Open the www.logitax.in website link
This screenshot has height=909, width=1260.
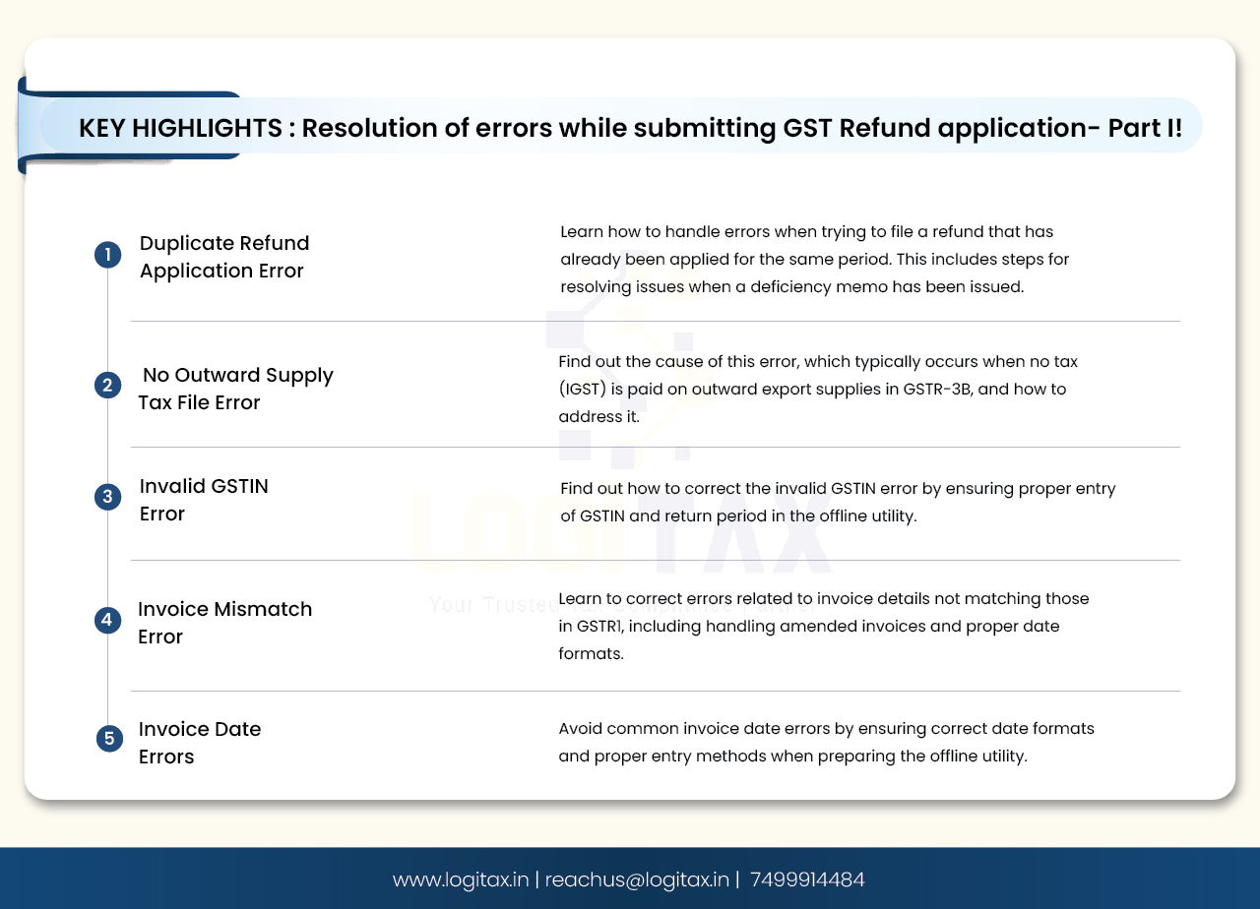click(x=461, y=879)
